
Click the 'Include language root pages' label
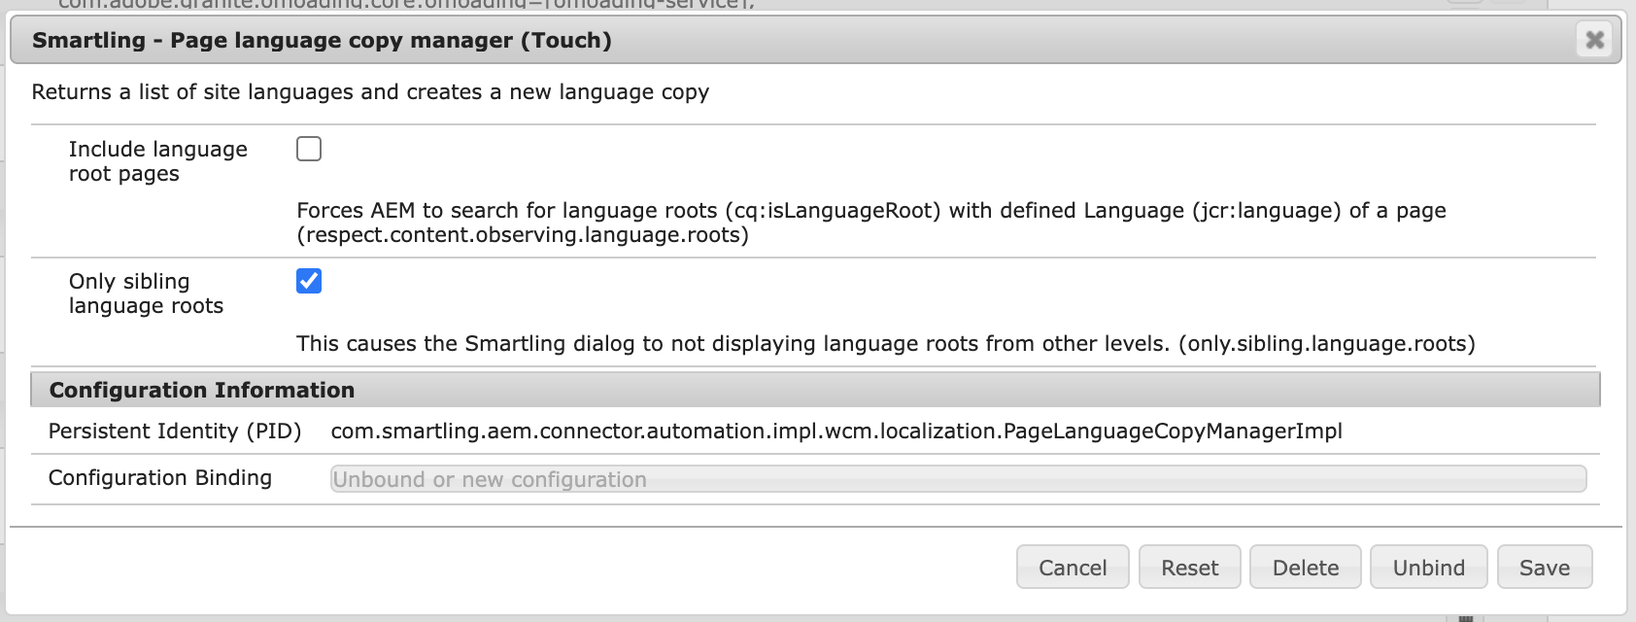[x=157, y=161]
